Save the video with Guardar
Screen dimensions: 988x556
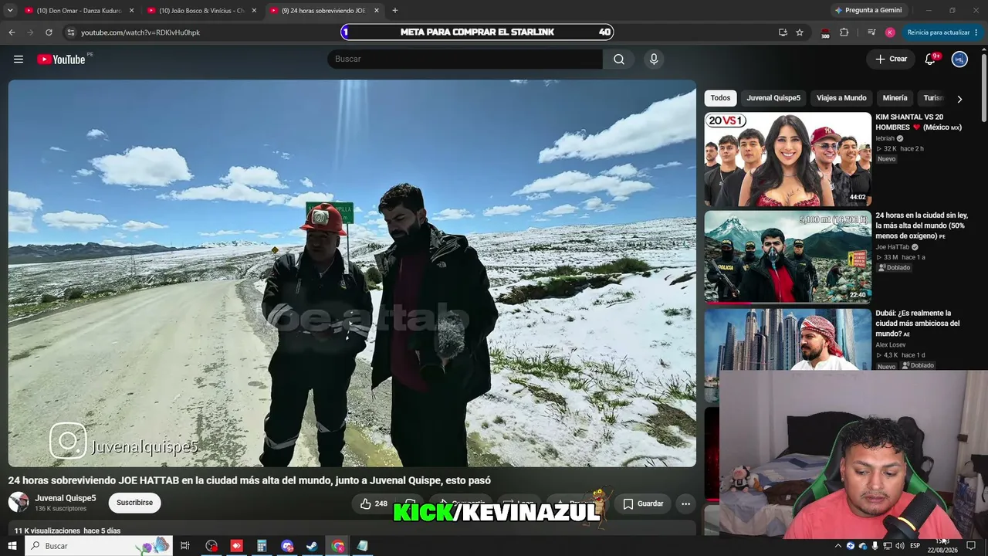[x=644, y=503]
